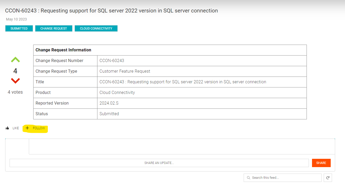Click the SUBMITTED tag
Screen dimensions: 345x185
pos(19,29)
